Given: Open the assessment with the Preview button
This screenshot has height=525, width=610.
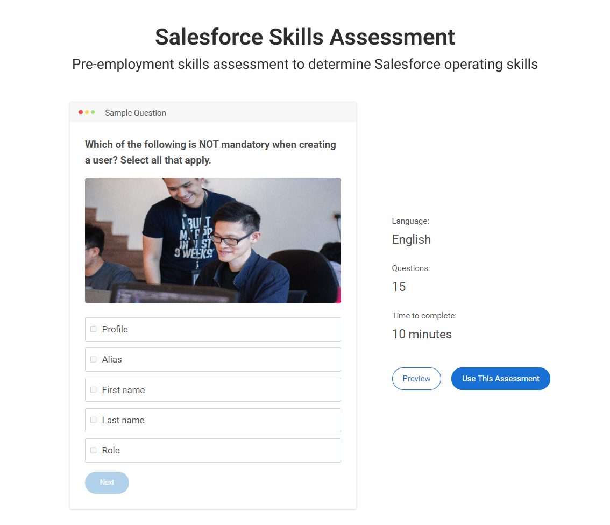Looking at the screenshot, I should click(x=416, y=379).
